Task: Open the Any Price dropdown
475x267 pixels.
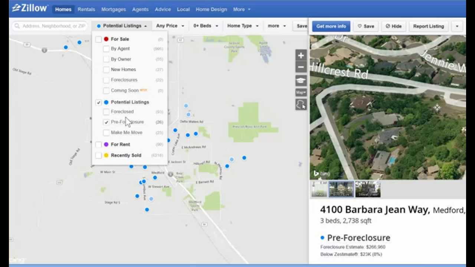Action: 170,26
